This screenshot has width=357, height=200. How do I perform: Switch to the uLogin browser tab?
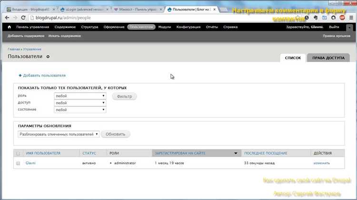[x=84, y=10]
